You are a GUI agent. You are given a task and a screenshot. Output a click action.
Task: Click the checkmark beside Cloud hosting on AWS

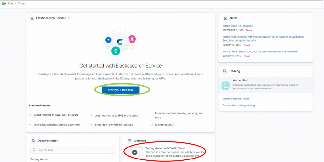31,115
